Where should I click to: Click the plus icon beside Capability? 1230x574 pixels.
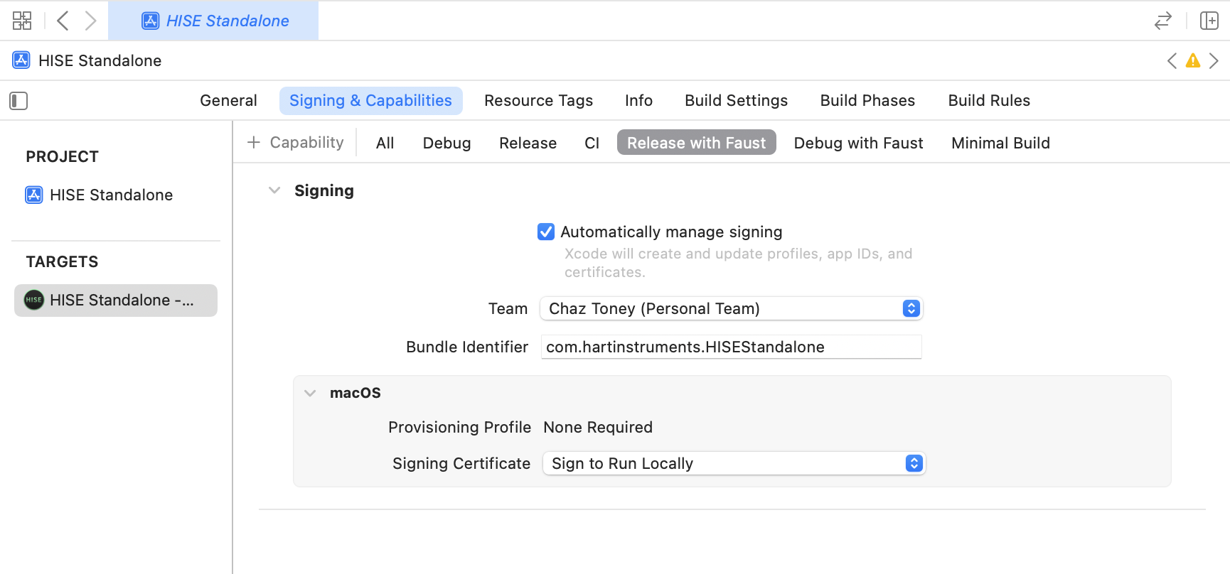[x=253, y=143]
